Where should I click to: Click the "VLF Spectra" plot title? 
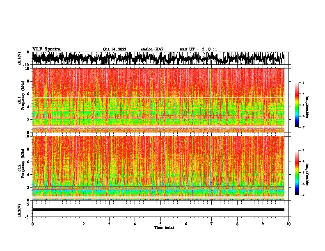46,49
